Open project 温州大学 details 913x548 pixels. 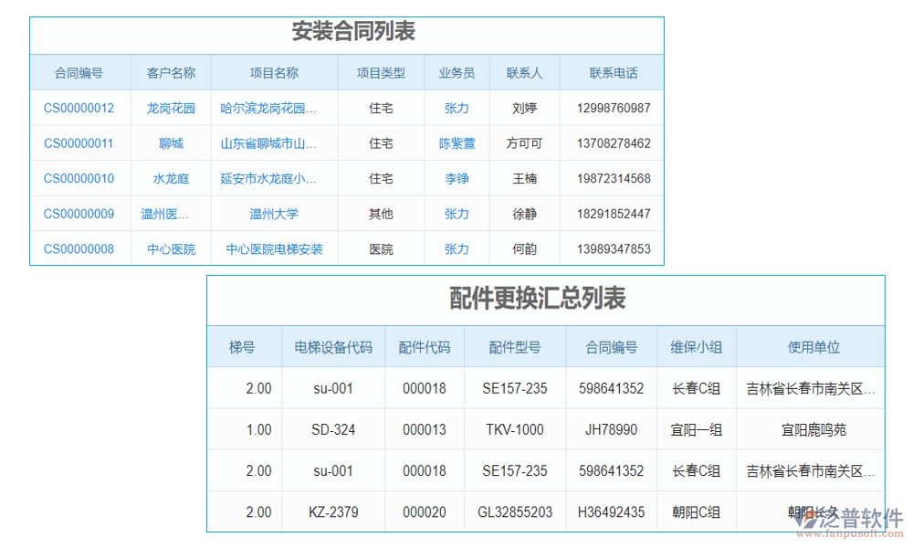click(x=274, y=213)
